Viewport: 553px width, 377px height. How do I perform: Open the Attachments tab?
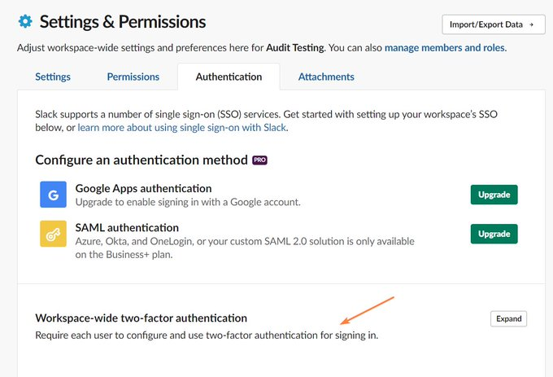(326, 77)
